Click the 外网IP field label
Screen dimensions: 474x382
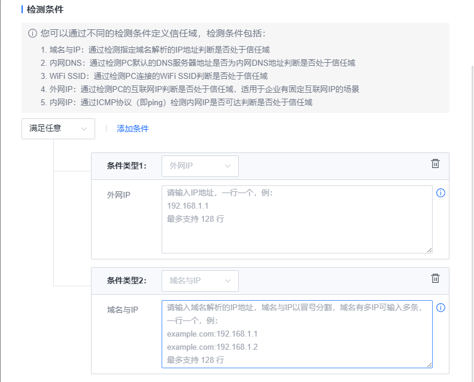(118, 195)
